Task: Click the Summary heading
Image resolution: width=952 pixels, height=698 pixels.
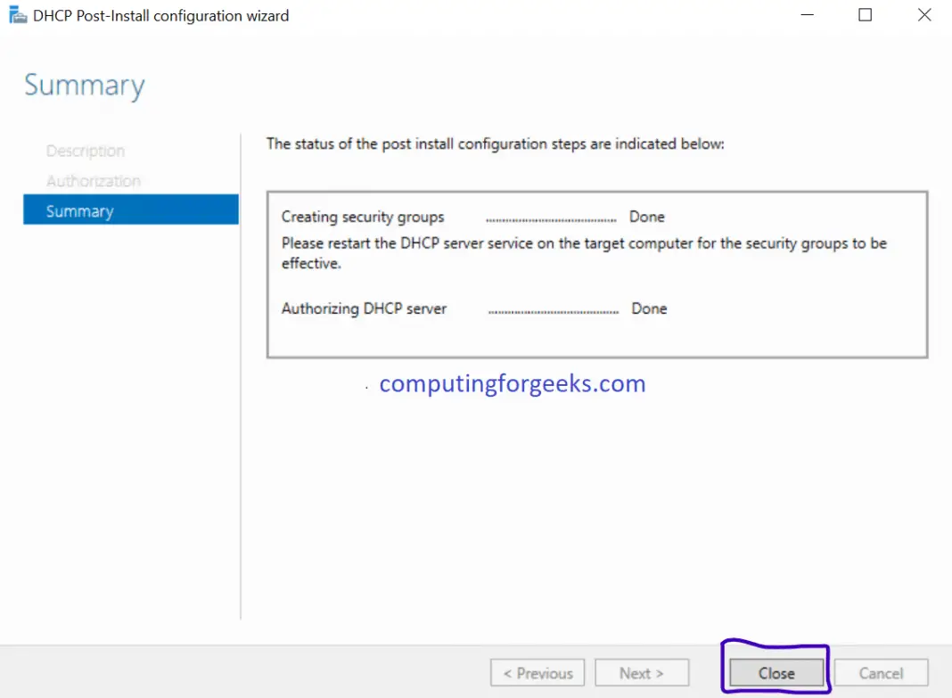Action: tap(84, 85)
